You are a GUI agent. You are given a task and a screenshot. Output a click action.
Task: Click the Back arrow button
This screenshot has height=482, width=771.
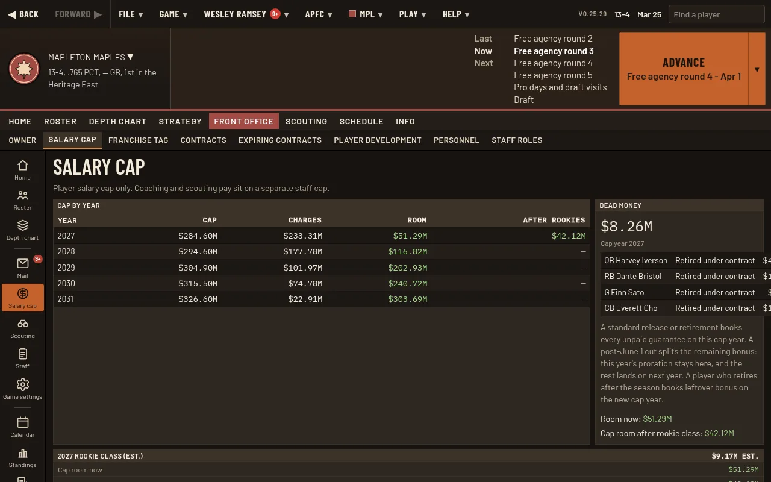[23, 14]
